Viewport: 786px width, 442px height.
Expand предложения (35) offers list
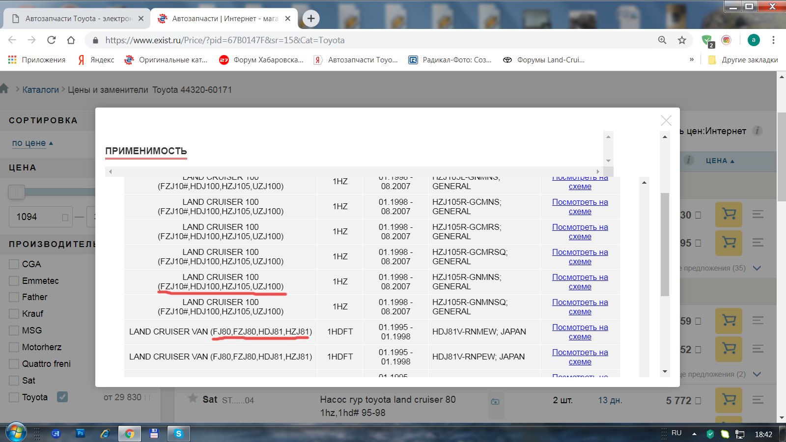point(757,268)
